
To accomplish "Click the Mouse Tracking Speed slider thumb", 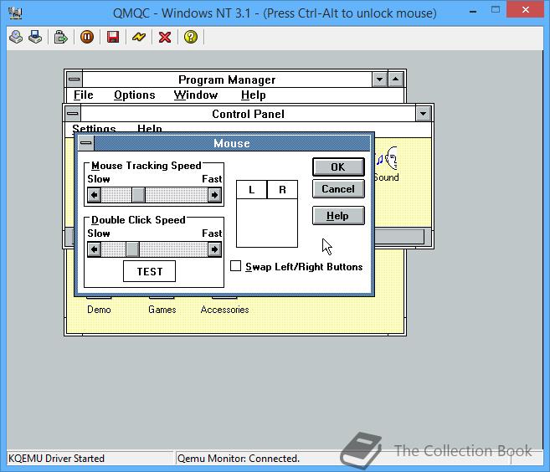I will [x=138, y=195].
